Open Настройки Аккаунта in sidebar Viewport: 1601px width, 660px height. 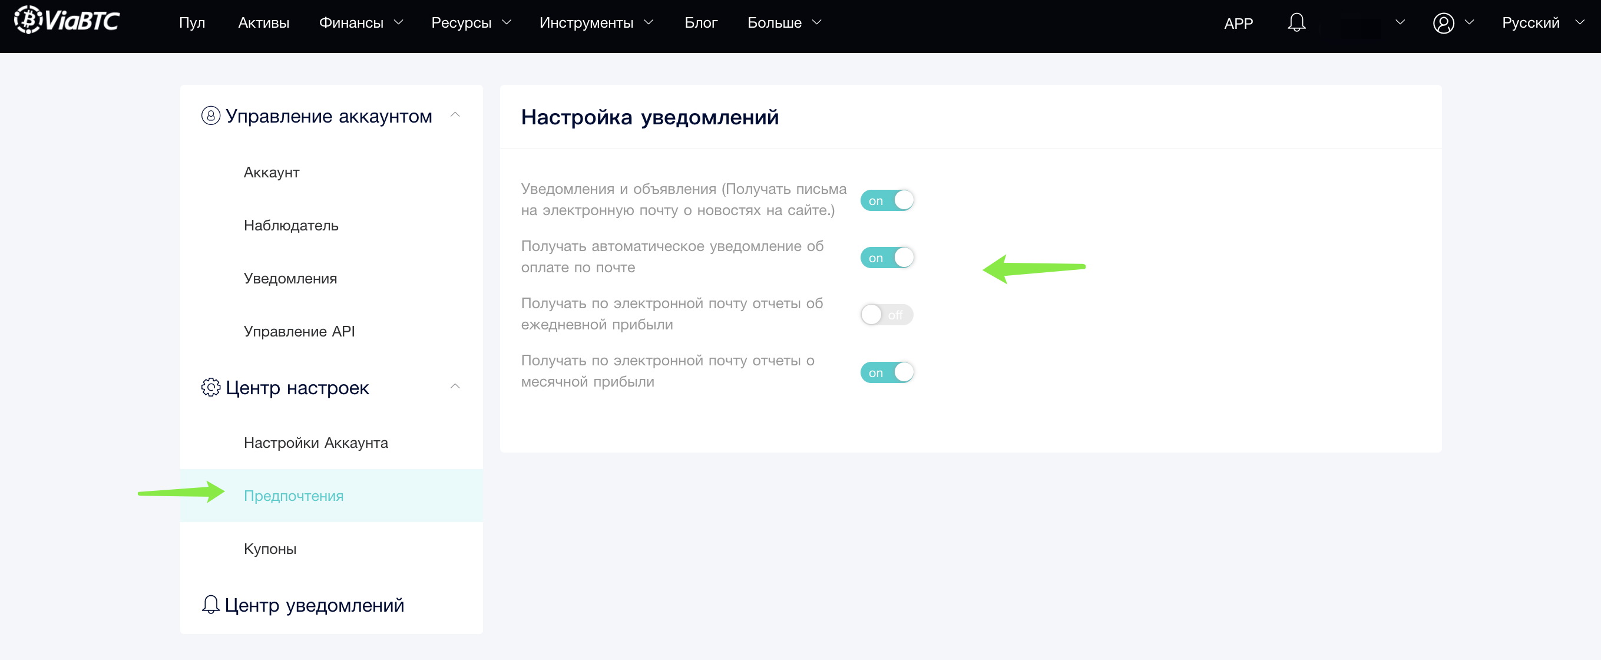click(x=316, y=443)
